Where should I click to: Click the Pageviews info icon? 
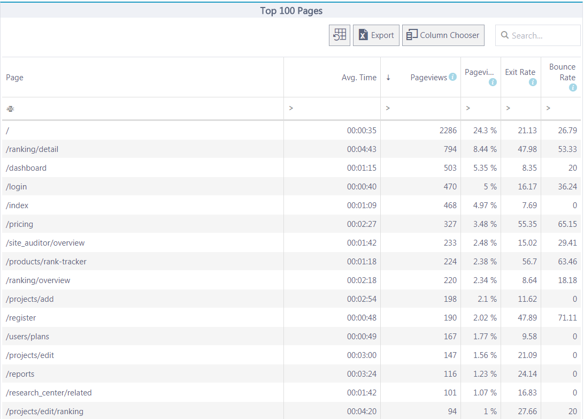tap(452, 77)
